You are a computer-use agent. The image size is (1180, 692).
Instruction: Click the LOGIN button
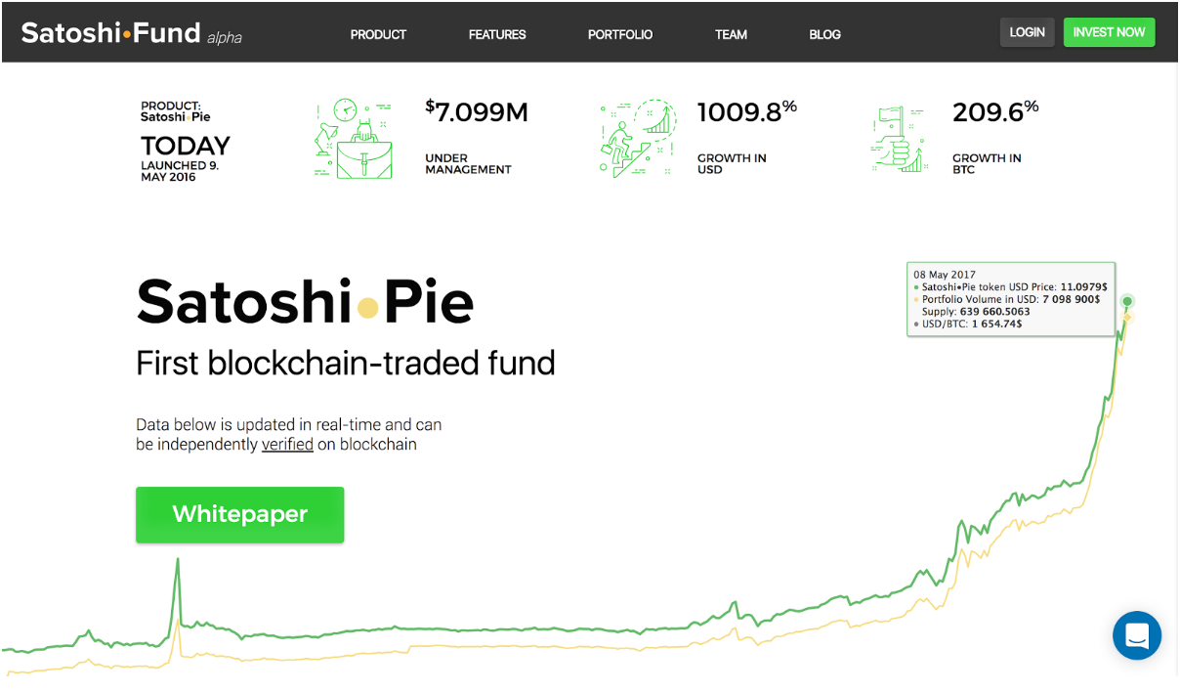click(x=1027, y=32)
